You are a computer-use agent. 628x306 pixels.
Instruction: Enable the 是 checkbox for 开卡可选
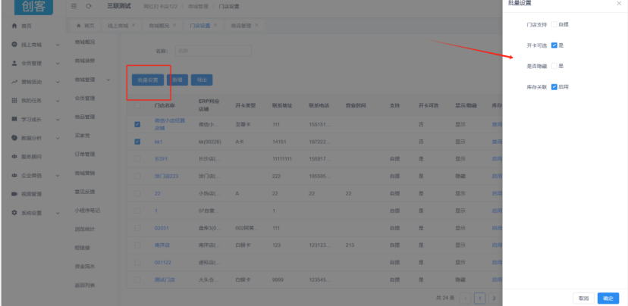click(x=554, y=45)
